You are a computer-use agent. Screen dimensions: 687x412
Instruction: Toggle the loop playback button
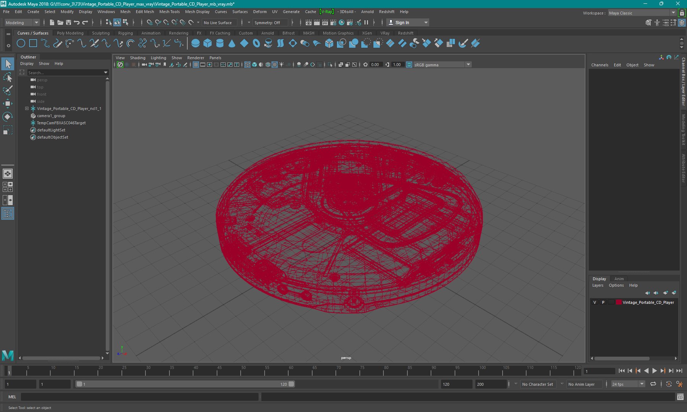653,384
